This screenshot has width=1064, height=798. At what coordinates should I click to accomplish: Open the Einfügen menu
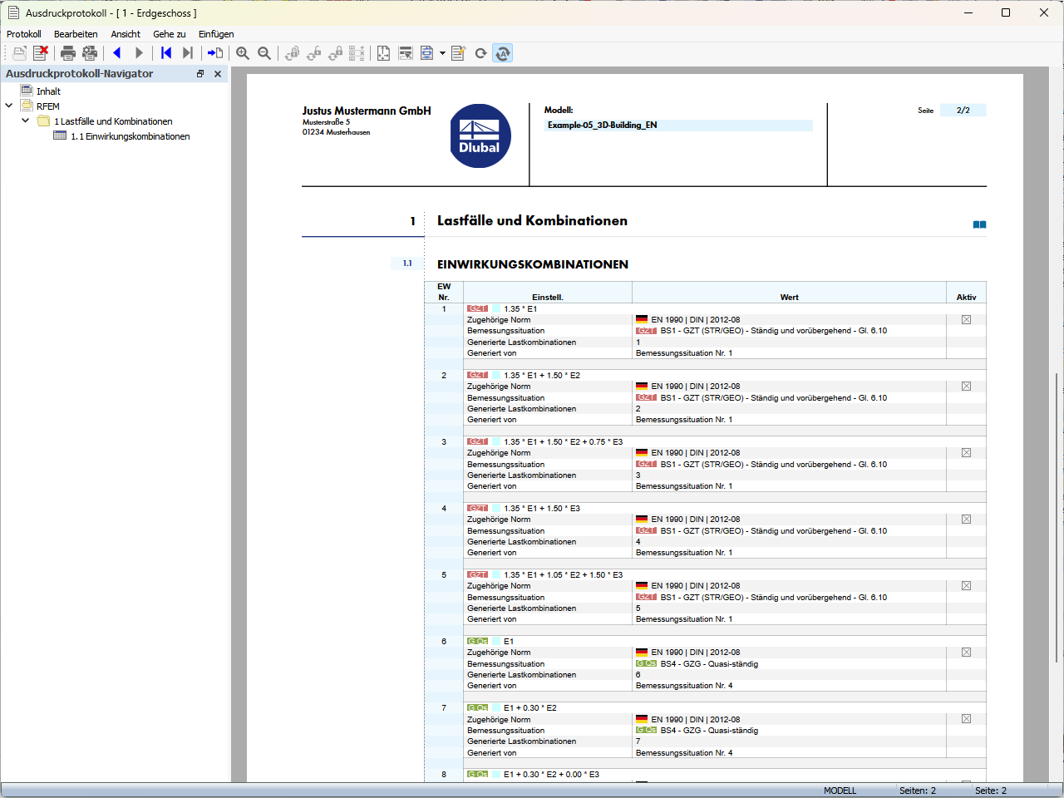[216, 34]
